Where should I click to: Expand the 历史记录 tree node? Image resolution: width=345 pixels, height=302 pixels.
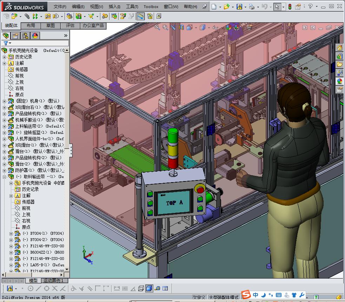[x=5, y=57]
